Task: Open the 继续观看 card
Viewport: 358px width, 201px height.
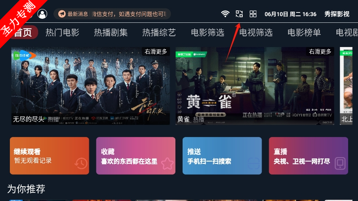Action: click(49, 156)
